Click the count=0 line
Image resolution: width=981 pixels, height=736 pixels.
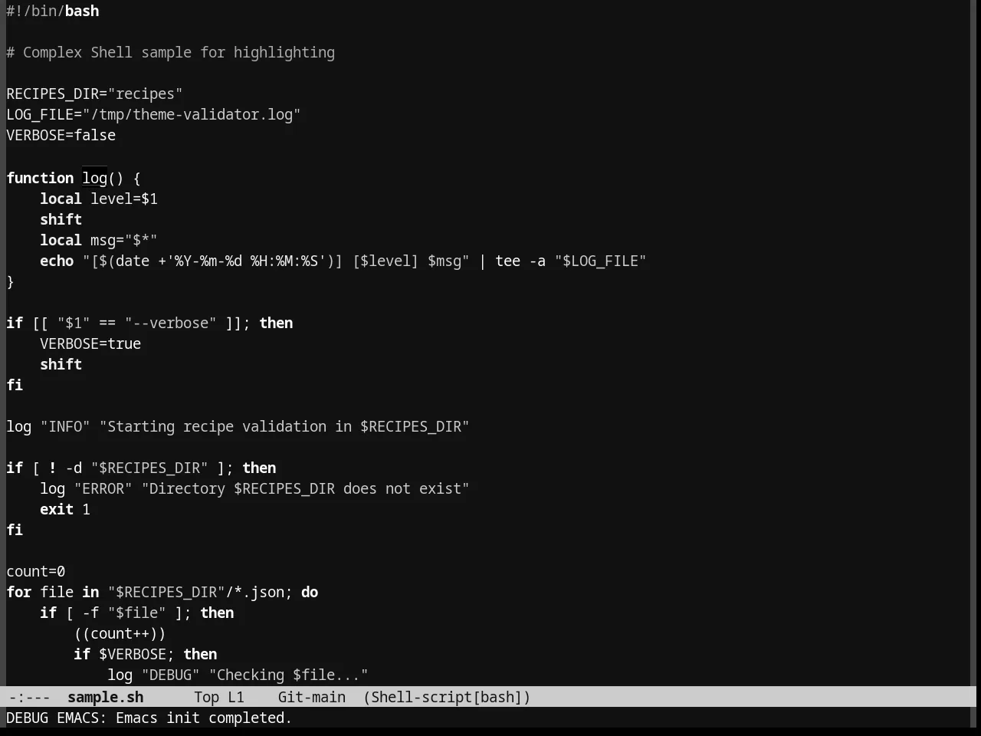[36, 571]
